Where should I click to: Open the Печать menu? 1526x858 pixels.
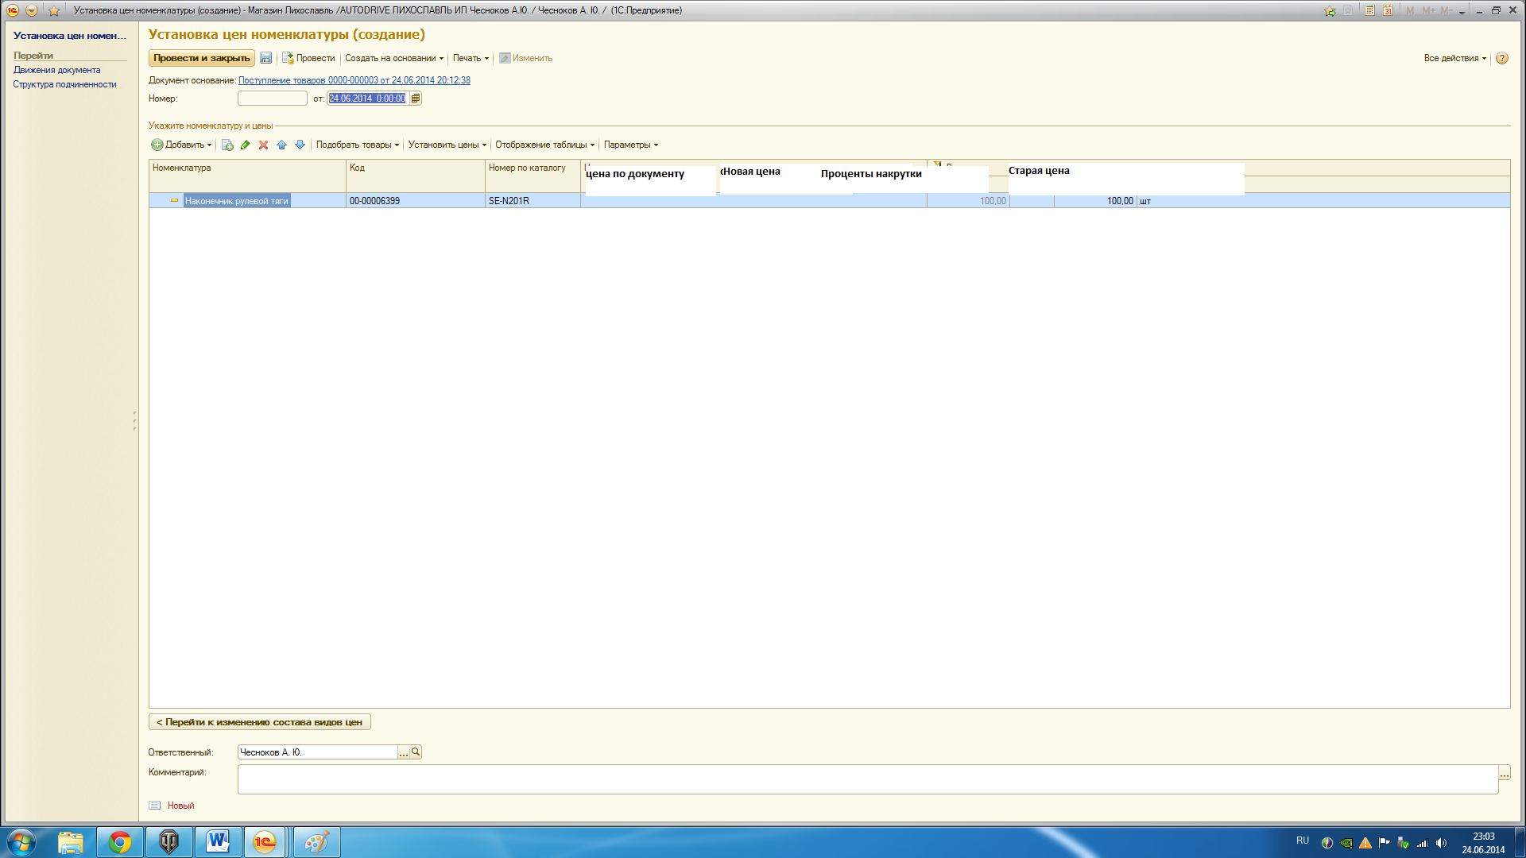471,58
